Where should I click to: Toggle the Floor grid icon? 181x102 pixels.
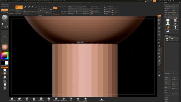(159, 39)
